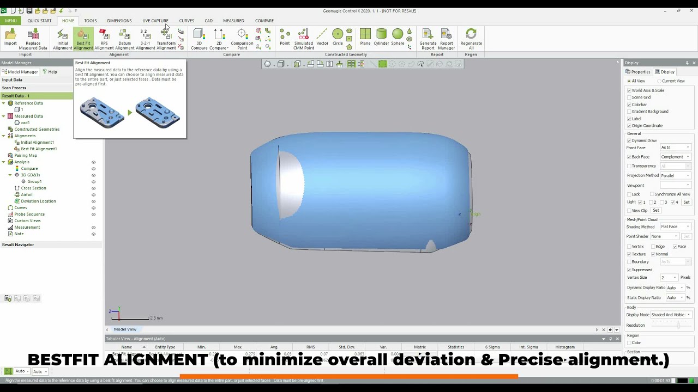Open the Display Mode dropdown
The width and height of the screenshot is (698, 392).
pyautogui.click(x=671, y=315)
